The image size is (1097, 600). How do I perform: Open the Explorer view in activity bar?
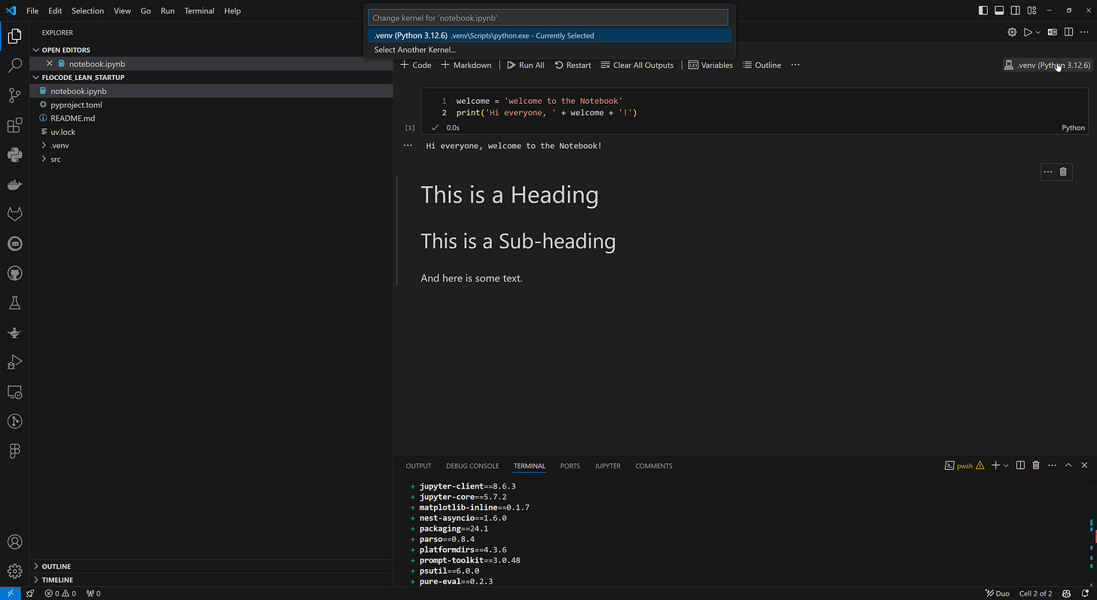click(x=14, y=35)
